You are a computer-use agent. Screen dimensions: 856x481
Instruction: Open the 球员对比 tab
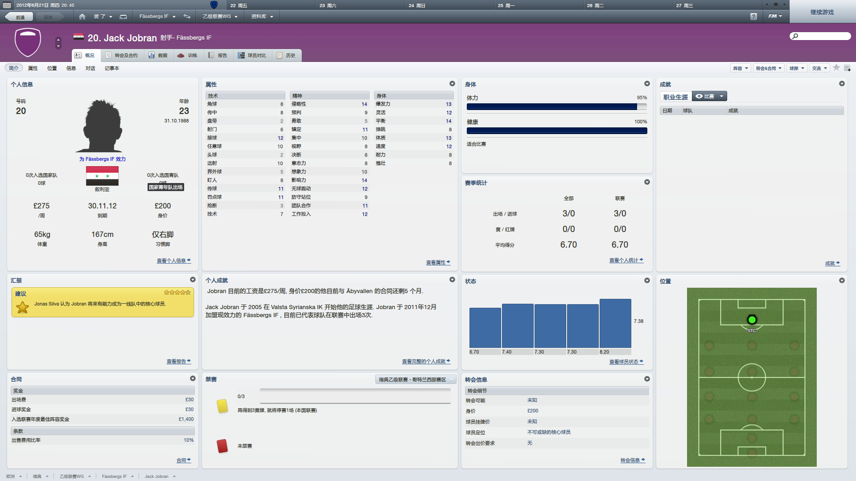[x=252, y=55]
